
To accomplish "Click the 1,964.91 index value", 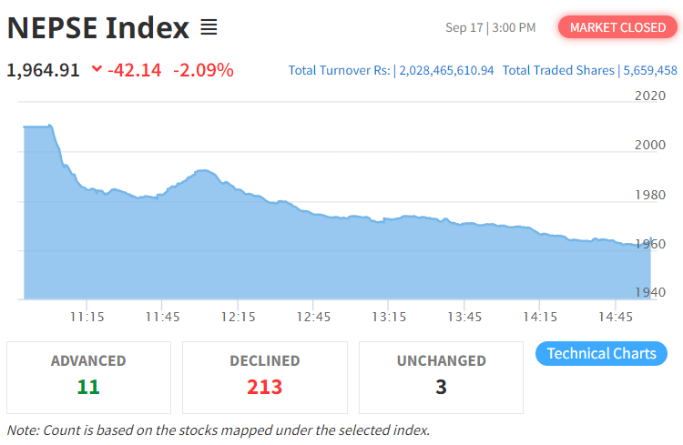I will pyautogui.click(x=44, y=69).
